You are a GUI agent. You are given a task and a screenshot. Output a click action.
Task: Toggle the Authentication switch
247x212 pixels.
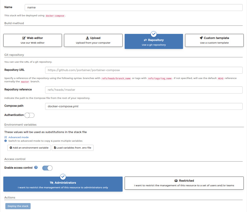(30, 115)
